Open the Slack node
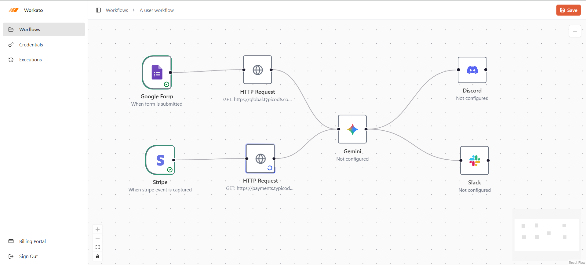Viewport: 586px width, 265px height. [474, 161]
